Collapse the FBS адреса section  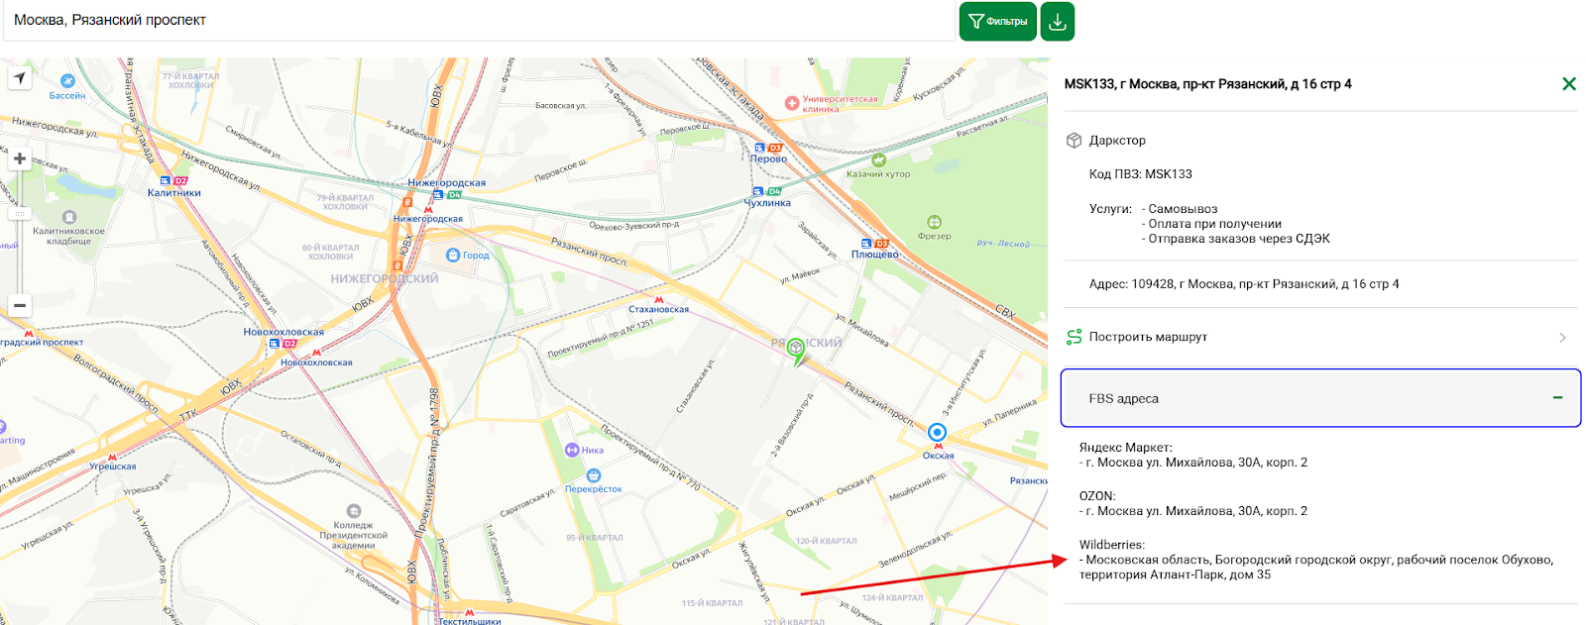tap(1320, 398)
